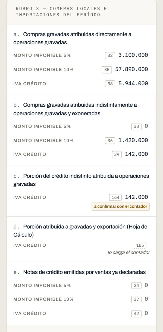The image size is (163, 332).
Task: Click the field code 32 badge
Action: point(110,55)
